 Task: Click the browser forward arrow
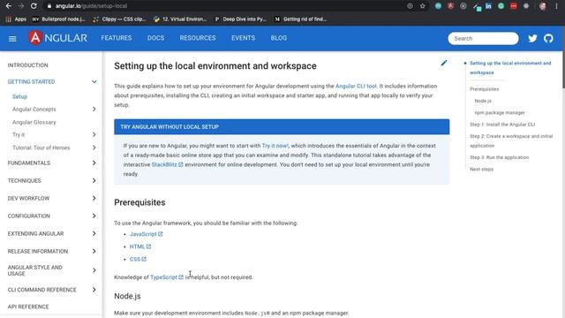tap(21, 6)
